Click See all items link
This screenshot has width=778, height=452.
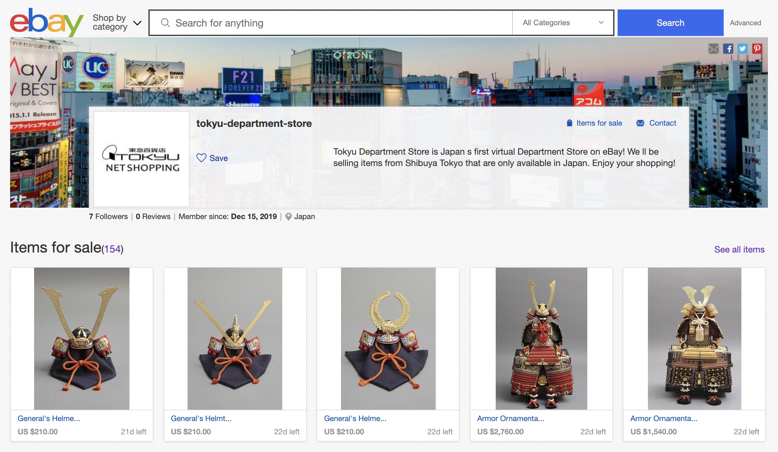pyautogui.click(x=739, y=249)
